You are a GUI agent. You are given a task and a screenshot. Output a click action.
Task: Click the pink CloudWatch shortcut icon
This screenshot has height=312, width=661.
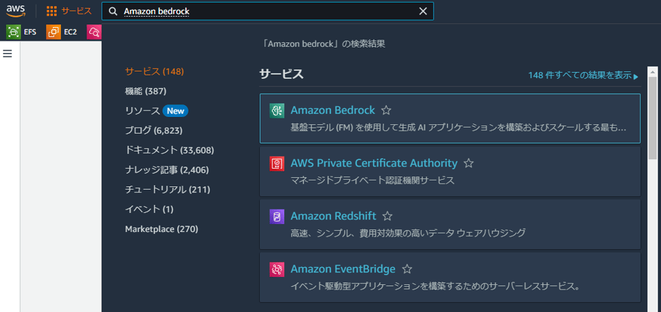pyautogui.click(x=94, y=32)
